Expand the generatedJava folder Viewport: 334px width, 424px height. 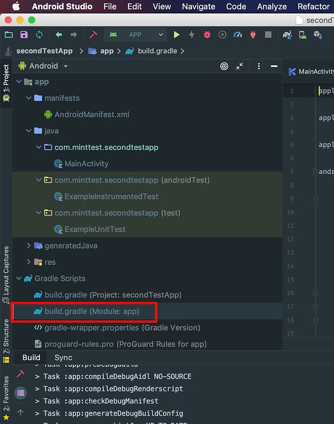click(x=29, y=246)
